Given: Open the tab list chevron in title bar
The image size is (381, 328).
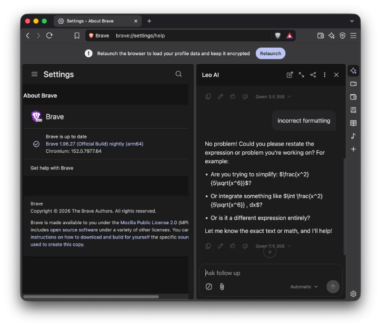Looking at the screenshot, I should (351, 21).
